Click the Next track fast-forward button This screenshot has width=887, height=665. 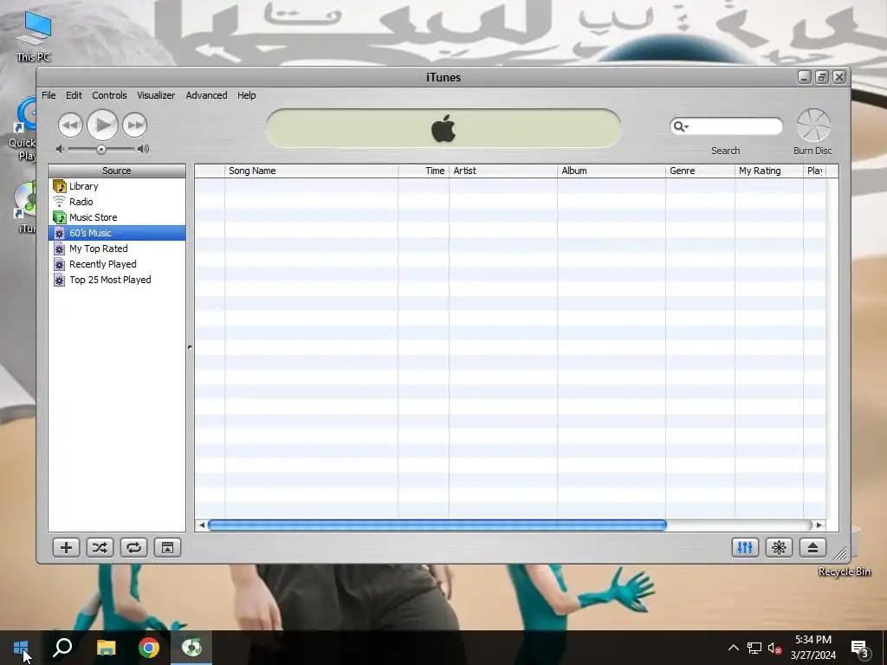pyautogui.click(x=134, y=125)
